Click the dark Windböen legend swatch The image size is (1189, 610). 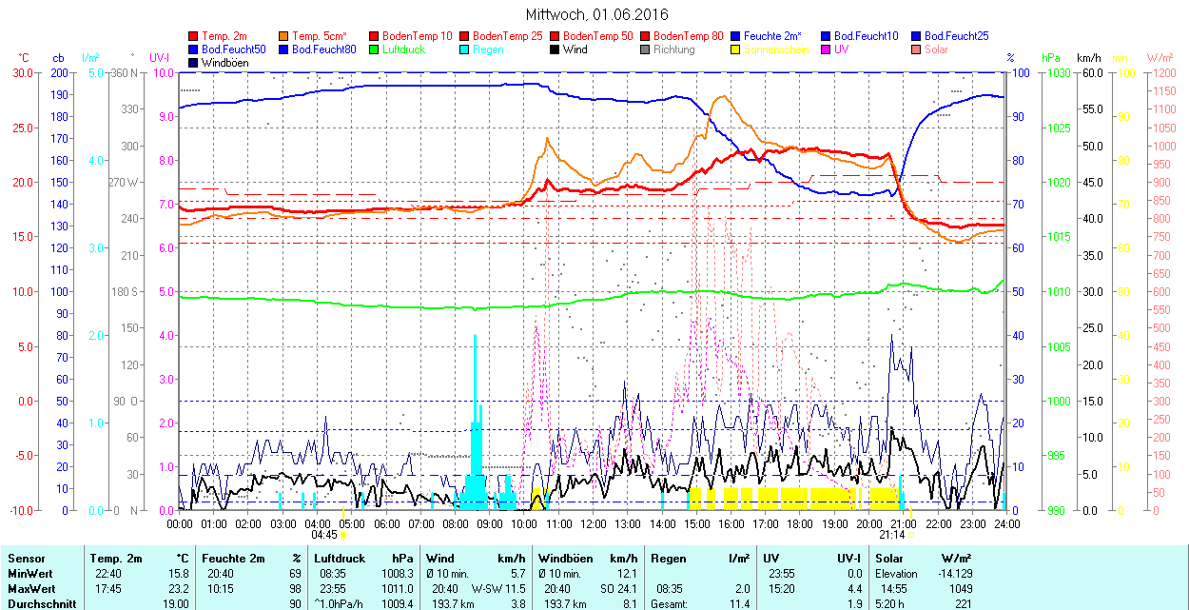pyautogui.click(x=194, y=63)
